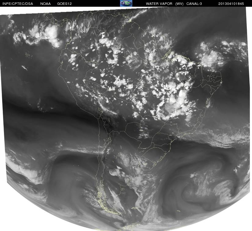This screenshot has width=252, height=231.
Task: Click the CPTEC logo in header
Action: click(x=126, y=3)
